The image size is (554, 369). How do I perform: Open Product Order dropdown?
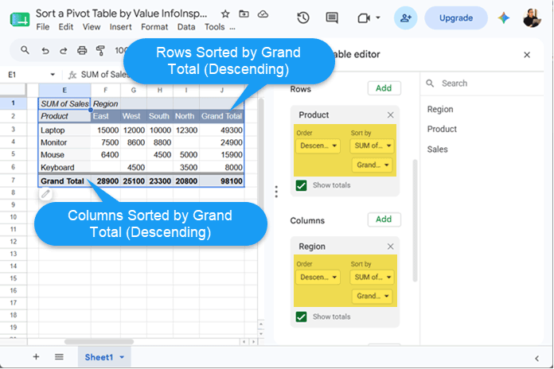coord(318,146)
